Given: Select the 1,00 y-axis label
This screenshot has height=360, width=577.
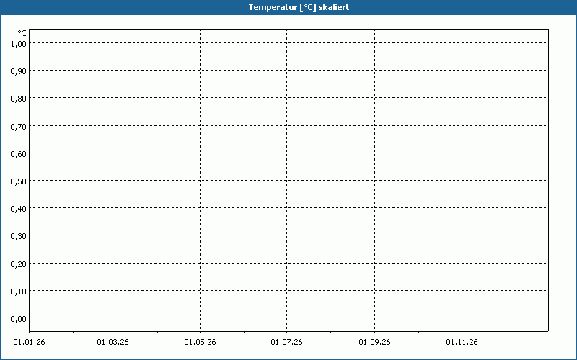Looking at the screenshot, I should [x=19, y=43].
